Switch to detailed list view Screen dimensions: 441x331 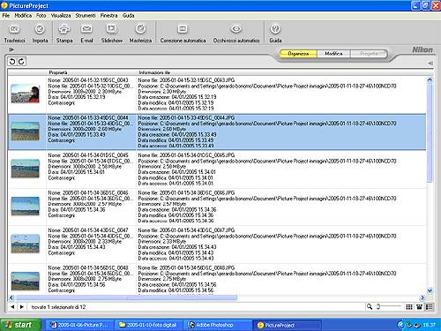[429, 307]
